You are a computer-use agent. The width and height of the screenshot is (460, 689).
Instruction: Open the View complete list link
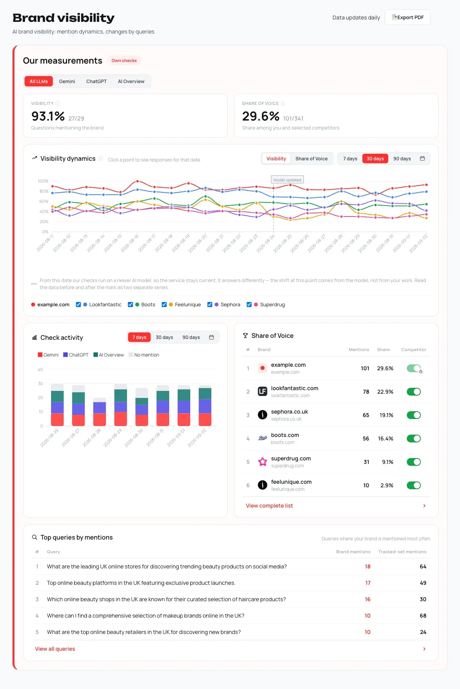click(269, 506)
